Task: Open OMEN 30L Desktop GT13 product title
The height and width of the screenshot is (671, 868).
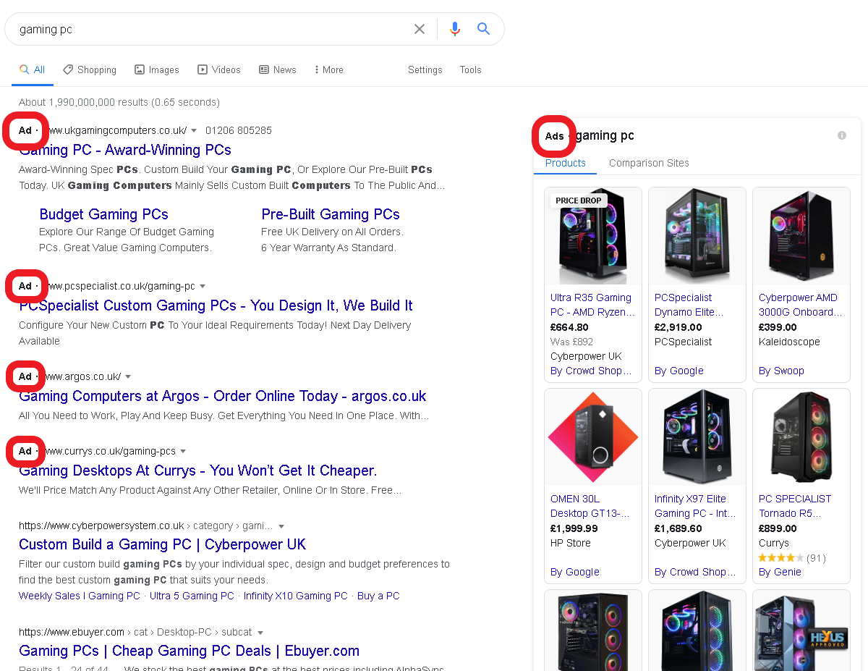Action: [590, 506]
